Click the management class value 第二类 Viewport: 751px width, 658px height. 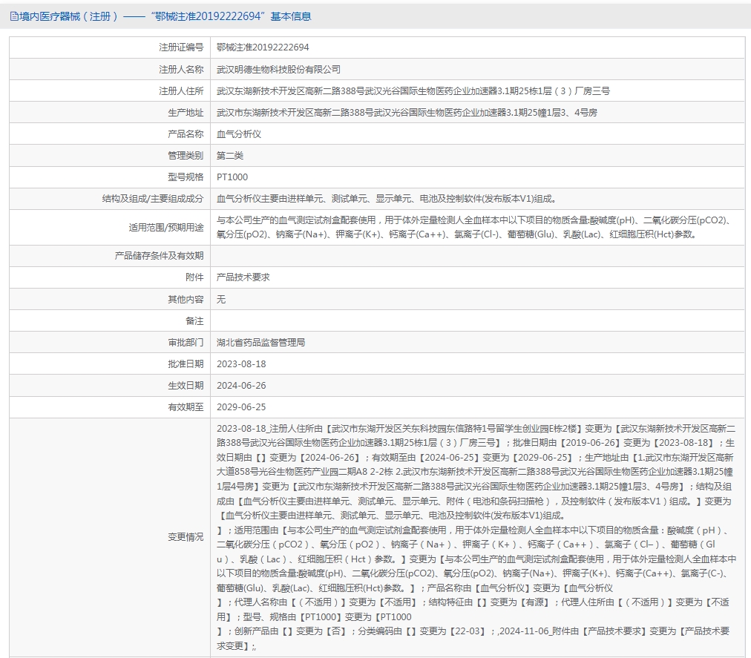click(230, 156)
